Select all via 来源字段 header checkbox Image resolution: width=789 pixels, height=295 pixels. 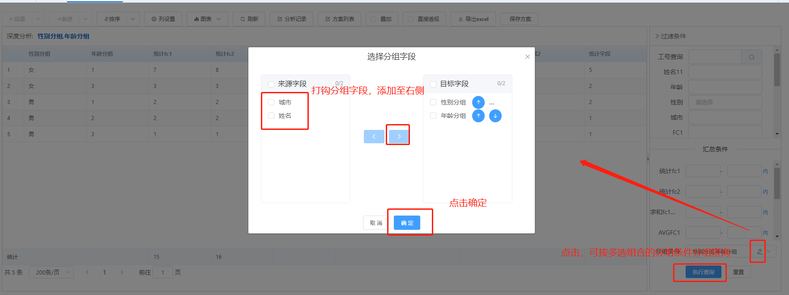point(271,84)
